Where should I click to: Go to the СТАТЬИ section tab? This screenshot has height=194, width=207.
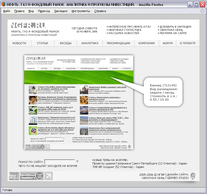[x=43, y=43]
